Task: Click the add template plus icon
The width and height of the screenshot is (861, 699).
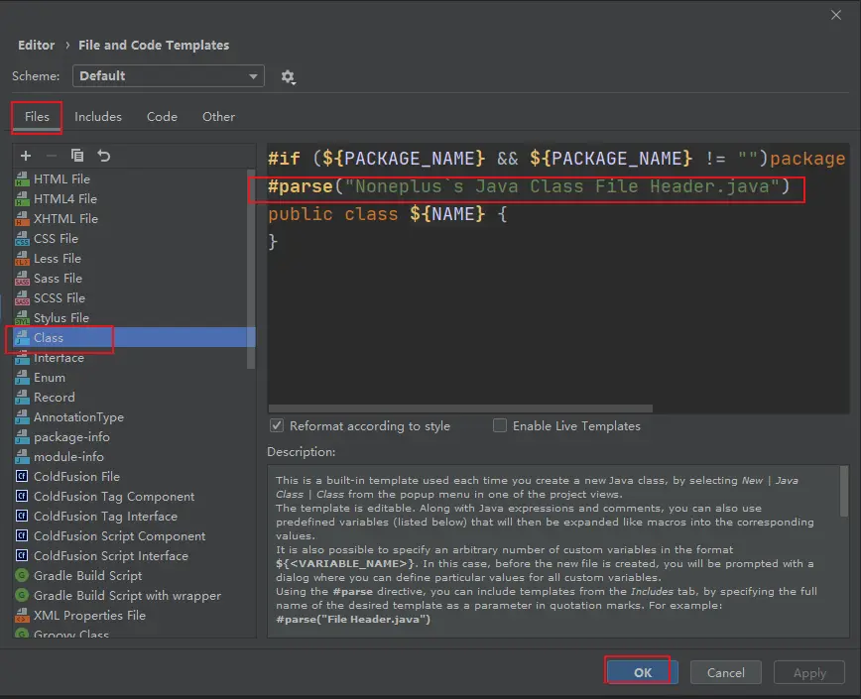Action: (x=26, y=156)
